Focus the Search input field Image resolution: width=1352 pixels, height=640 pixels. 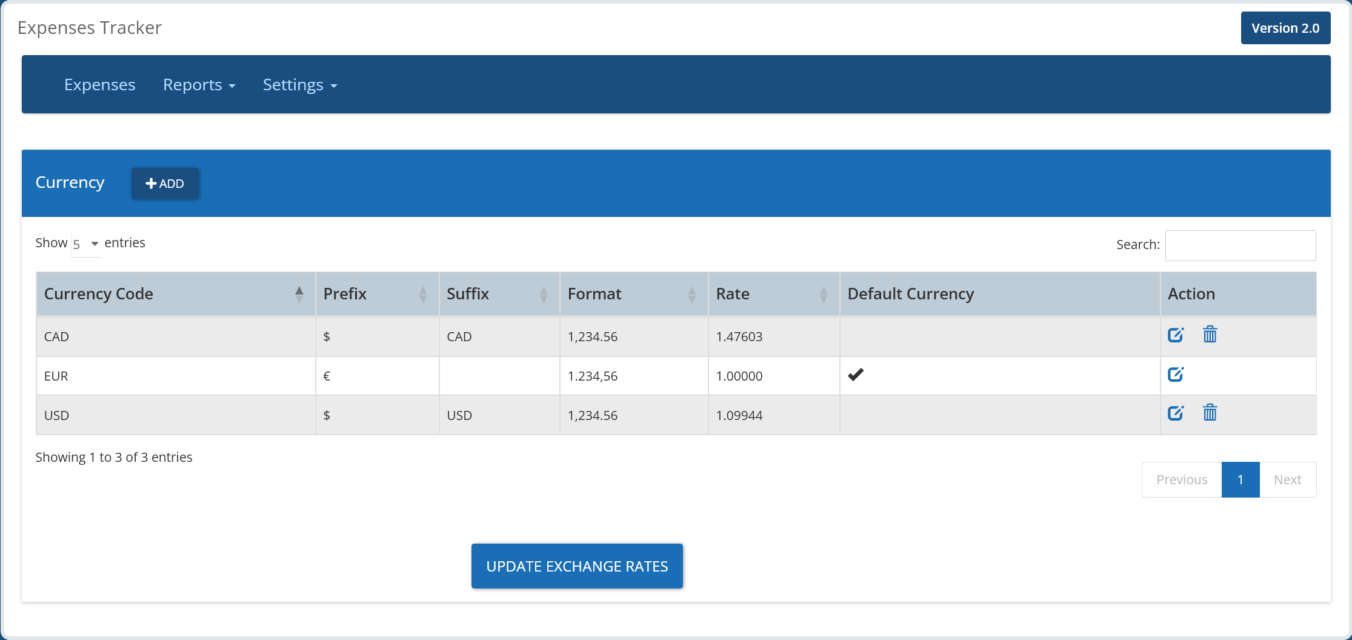coord(1240,245)
